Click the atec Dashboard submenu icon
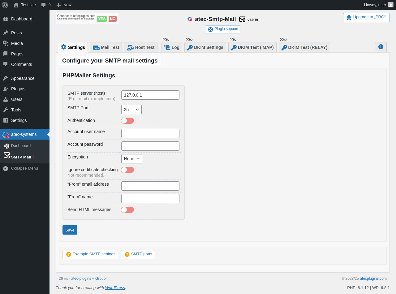The height and width of the screenshot is (294, 396). [7, 146]
